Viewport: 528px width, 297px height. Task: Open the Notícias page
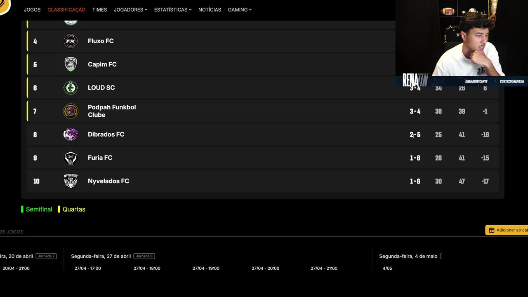(210, 9)
